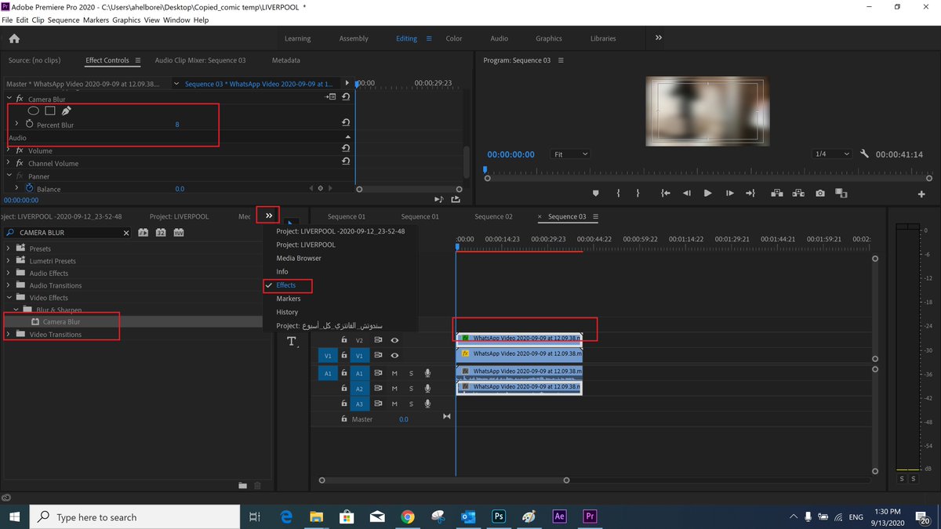Select Media Browser from panel list

299,258
